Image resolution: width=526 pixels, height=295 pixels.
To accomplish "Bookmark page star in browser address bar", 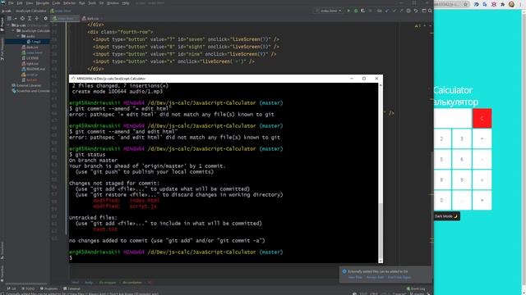I will pyautogui.click(x=466, y=4).
